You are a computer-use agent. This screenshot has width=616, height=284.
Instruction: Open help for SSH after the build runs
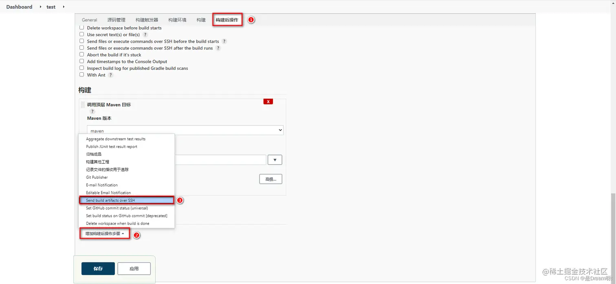pos(218,48)
